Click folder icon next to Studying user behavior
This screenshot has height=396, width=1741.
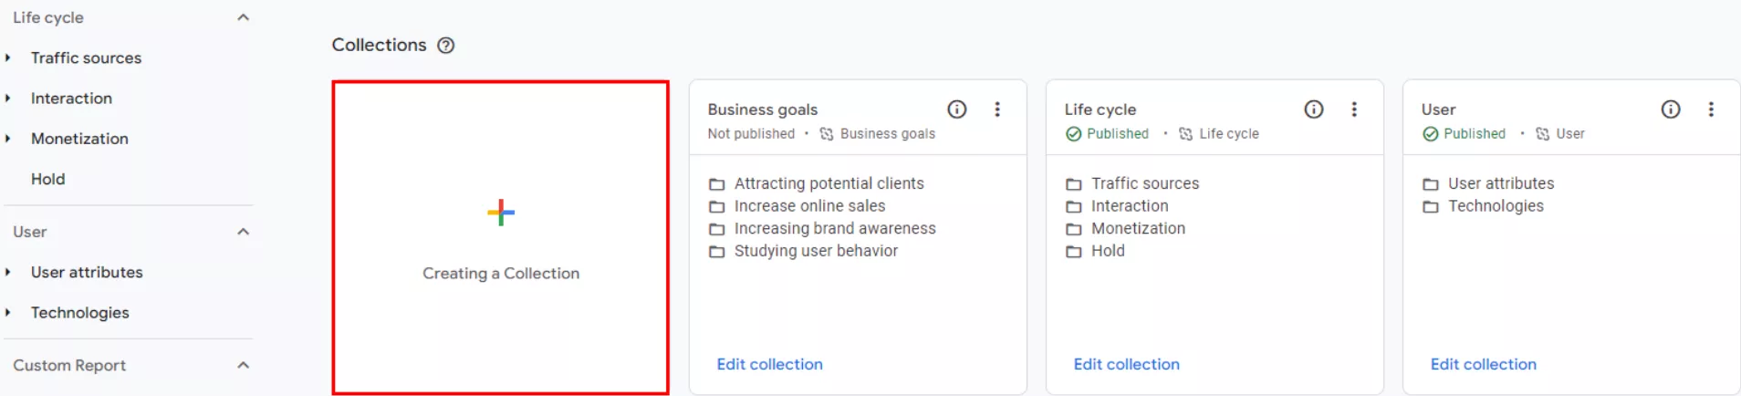tap(717, 252)
